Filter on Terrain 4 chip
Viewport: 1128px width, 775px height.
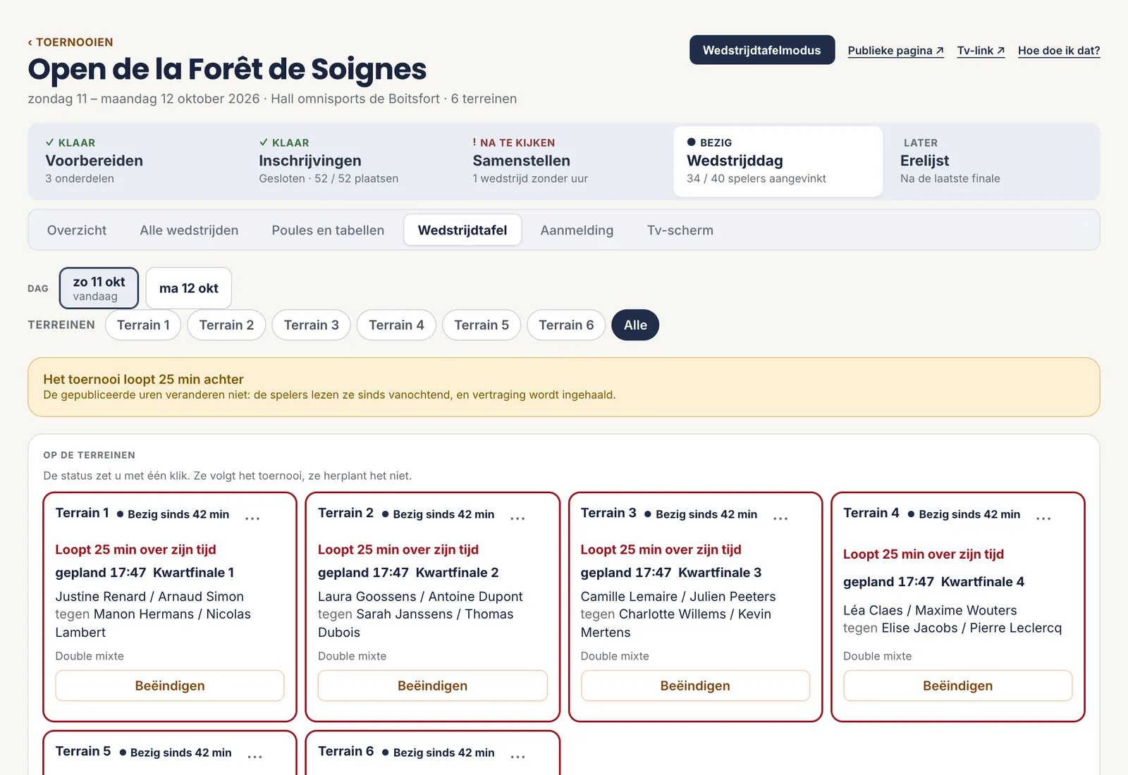(x=396, y=325)
